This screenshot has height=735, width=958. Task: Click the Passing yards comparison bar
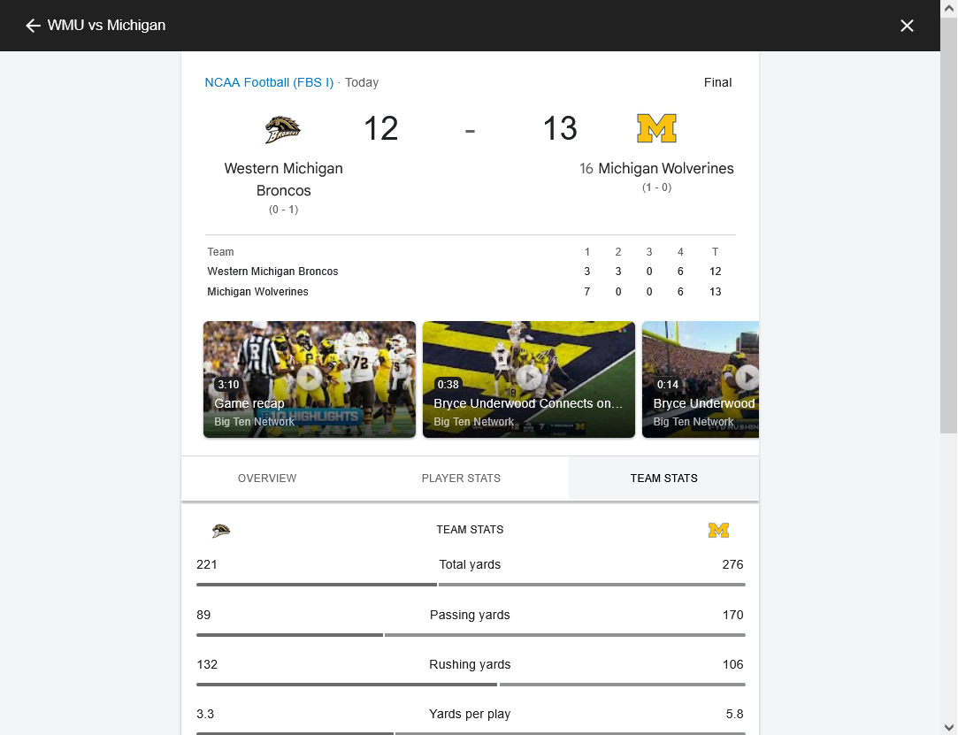pos(471,635)
